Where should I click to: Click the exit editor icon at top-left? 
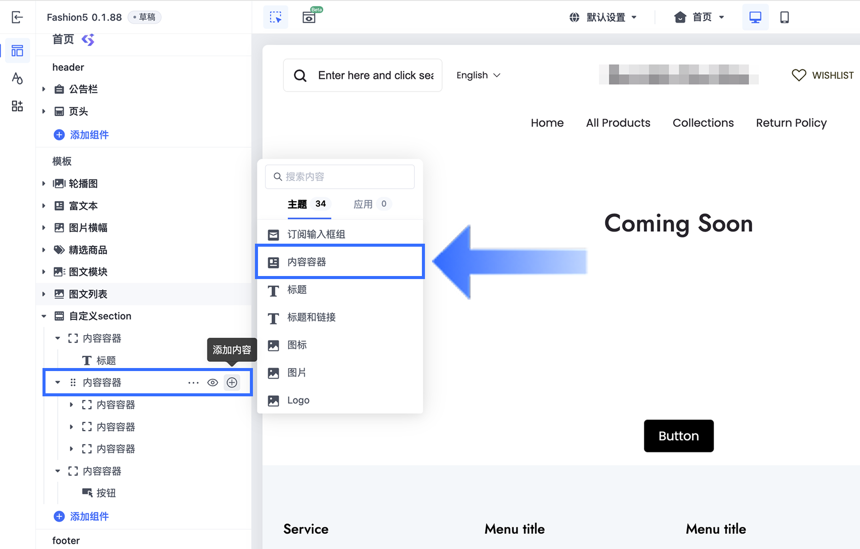tap(17, 17)
